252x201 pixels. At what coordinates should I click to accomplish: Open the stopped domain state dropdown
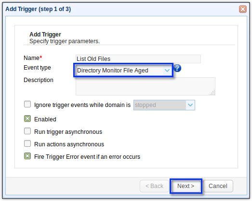(164, 105)
